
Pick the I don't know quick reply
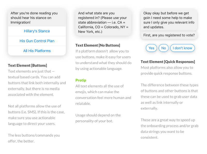coord(182,48)
